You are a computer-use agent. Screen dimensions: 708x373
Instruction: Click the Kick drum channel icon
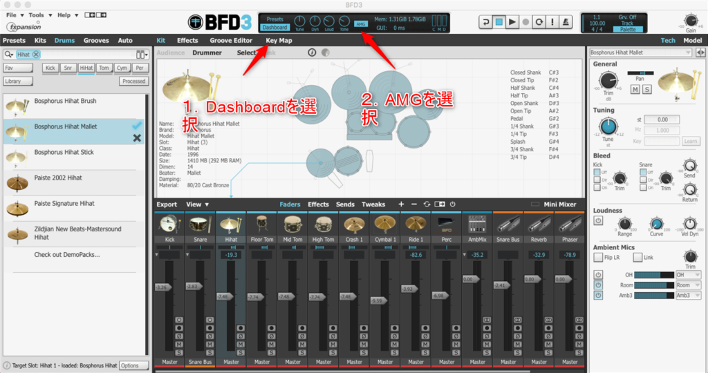169,224
